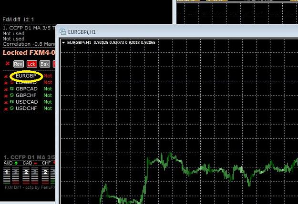Screen dimensions: 298x204
Task: Click the grey '1. CCFP D1 MA 3/5' heading above AUD
Action: [x=29, y=157]
